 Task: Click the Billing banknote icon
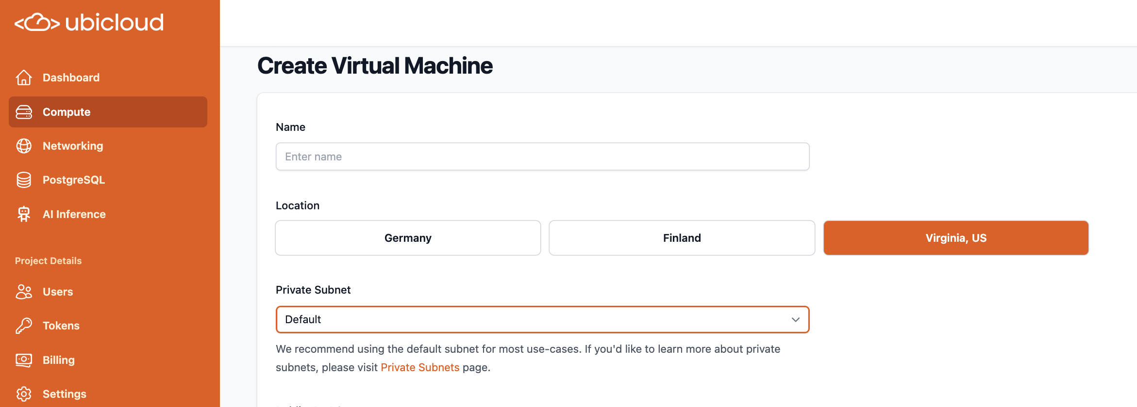pyautogui.click(x=24, y=360)
